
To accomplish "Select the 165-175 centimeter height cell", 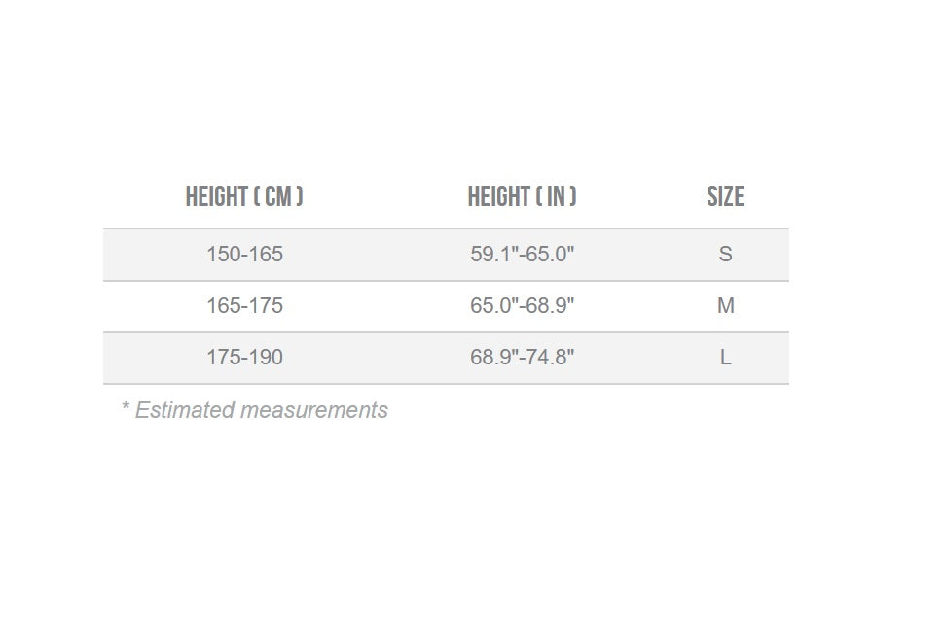I will [244, 306].
